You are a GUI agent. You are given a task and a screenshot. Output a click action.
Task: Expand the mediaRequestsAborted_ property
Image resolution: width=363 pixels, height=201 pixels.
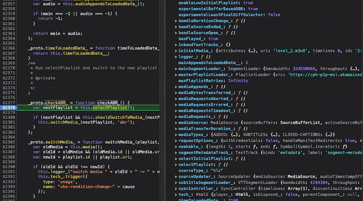click(x=176, y=99)
